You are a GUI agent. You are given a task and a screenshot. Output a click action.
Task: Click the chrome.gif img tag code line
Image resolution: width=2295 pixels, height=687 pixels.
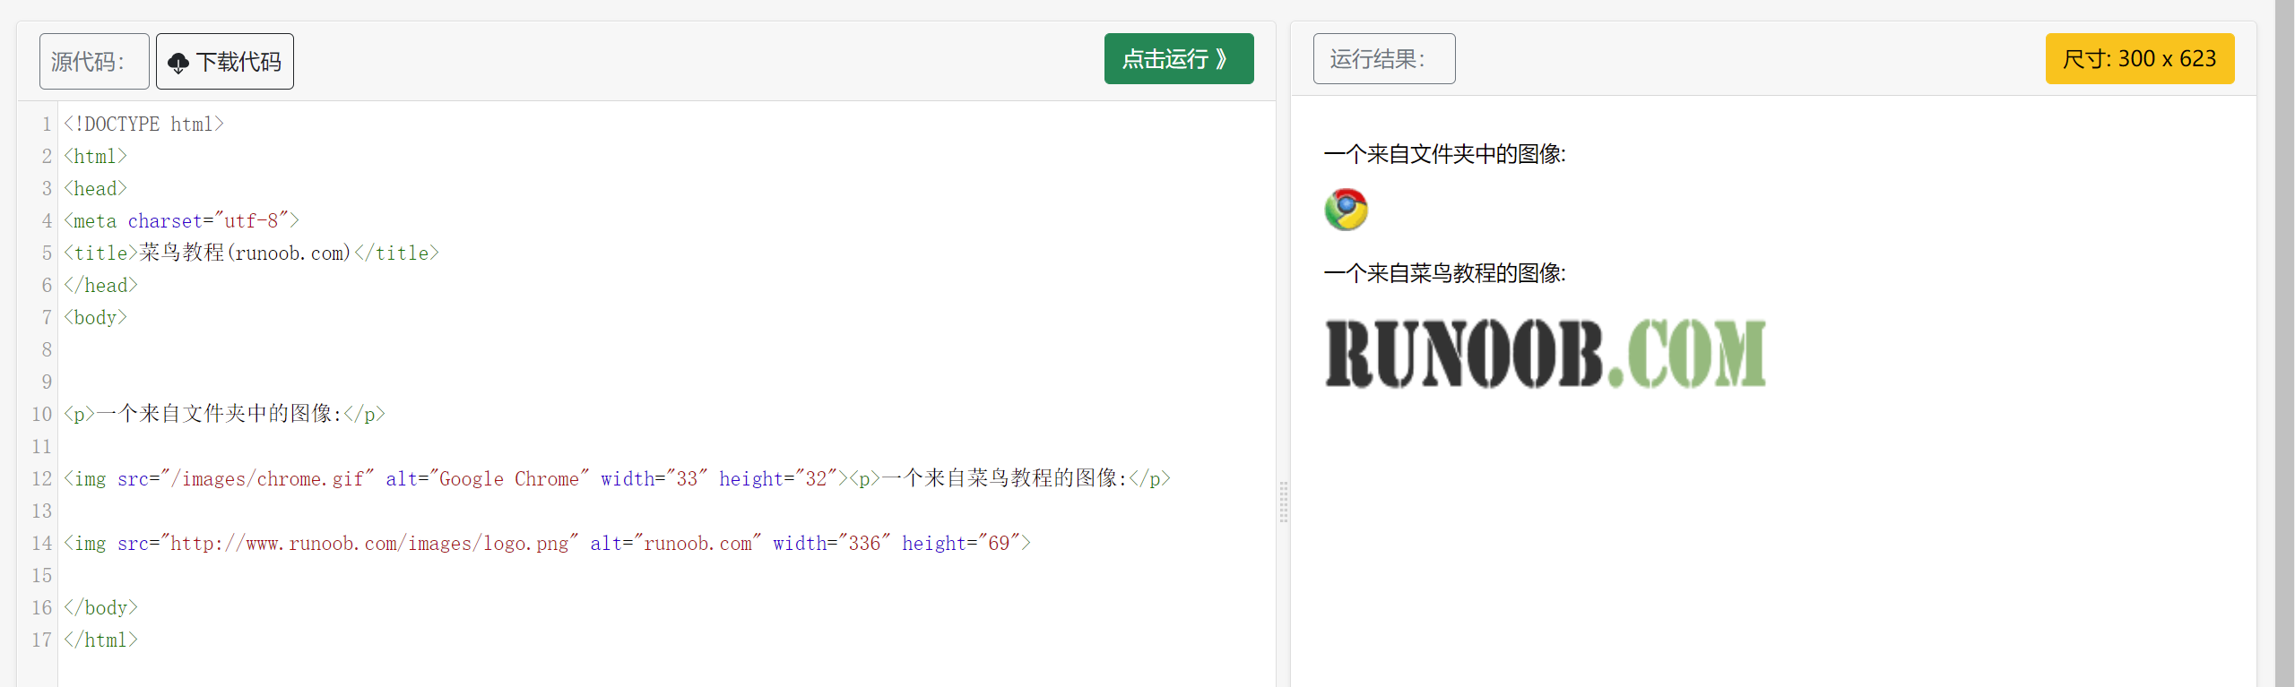pos(617,478)
